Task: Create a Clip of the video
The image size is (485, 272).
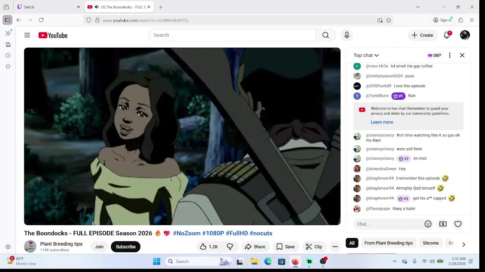Action: coord(314,247)
